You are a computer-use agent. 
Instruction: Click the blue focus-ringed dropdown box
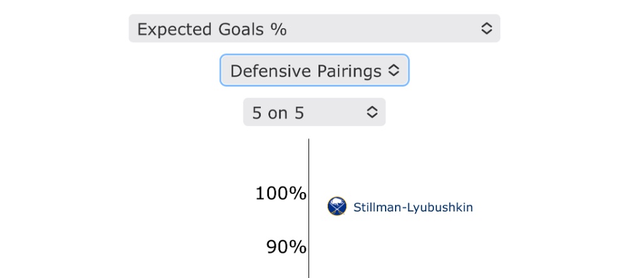314,70
